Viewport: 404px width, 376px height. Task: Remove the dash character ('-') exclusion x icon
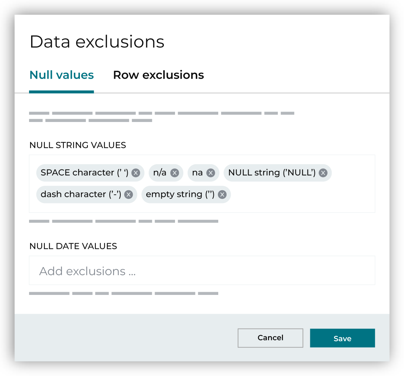click(128, 195)
